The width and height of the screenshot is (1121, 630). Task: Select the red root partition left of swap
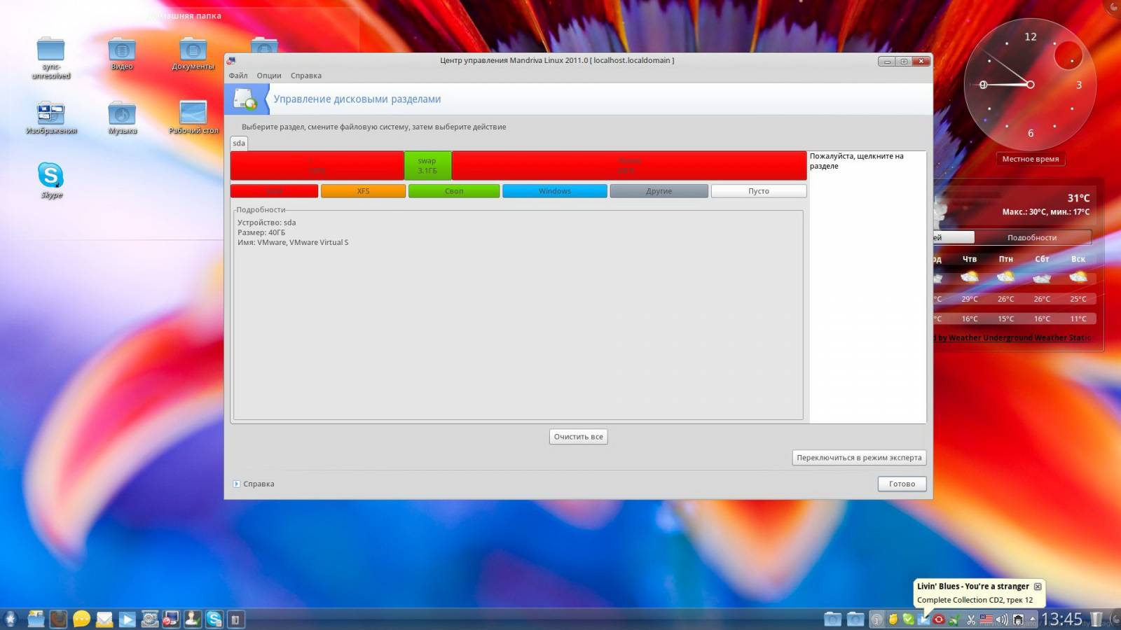(317, 166)
